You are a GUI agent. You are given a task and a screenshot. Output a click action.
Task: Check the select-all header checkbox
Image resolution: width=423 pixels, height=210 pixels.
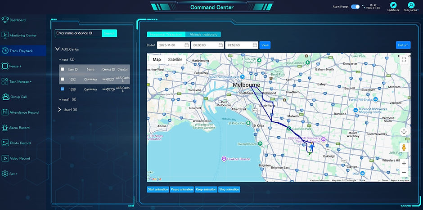tap(62, 69)
